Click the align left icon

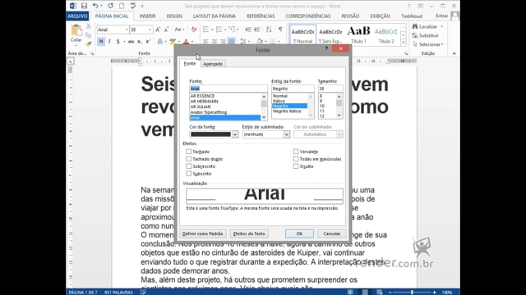point(206,42)
